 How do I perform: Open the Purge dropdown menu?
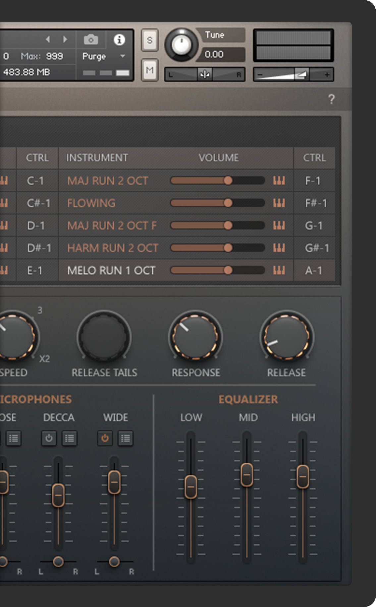point(104,56)
